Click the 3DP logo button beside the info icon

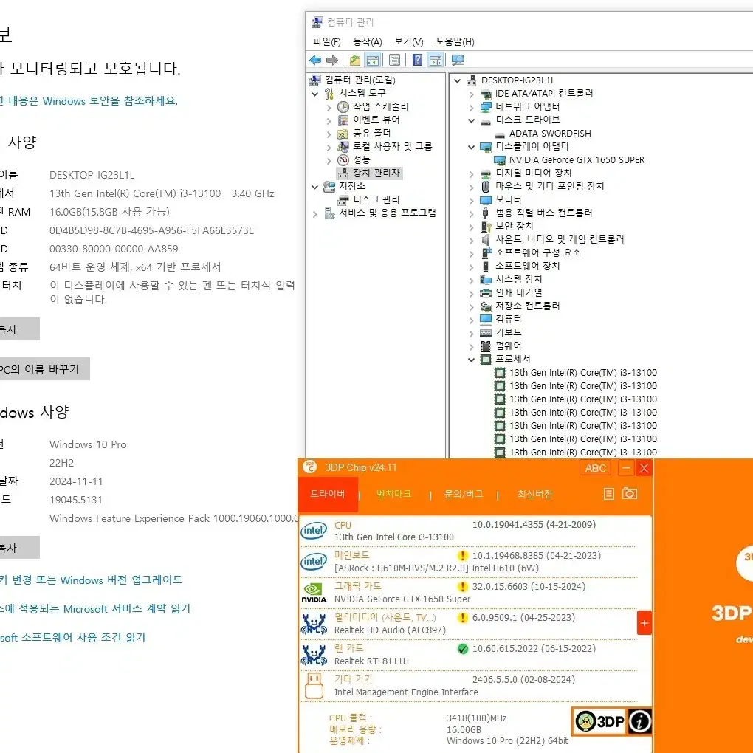[x=599, y=721]
